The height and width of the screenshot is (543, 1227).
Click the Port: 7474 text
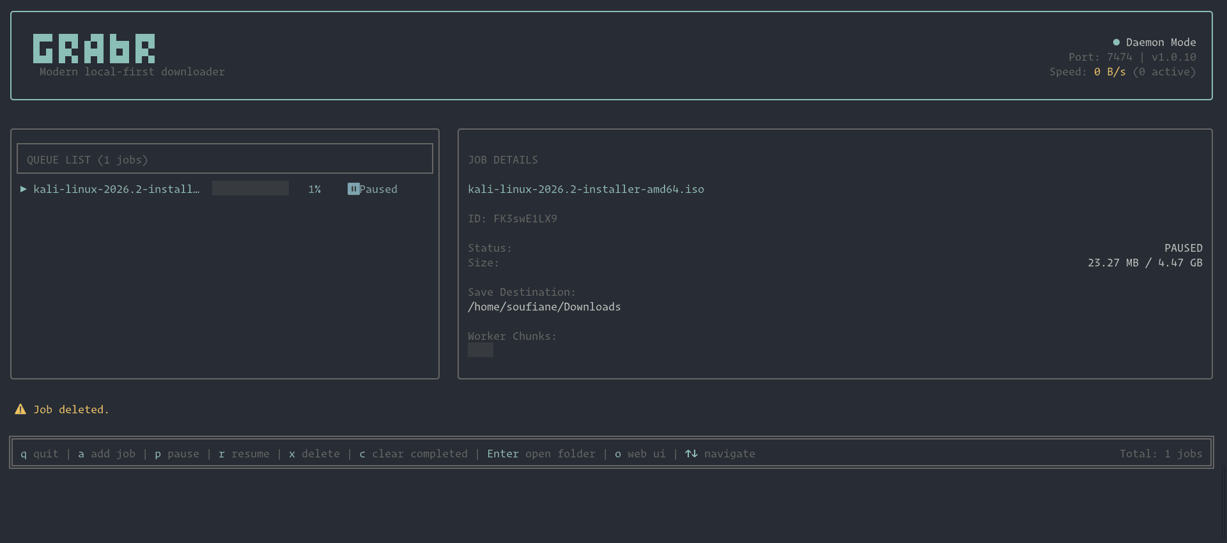point(1100,57)
